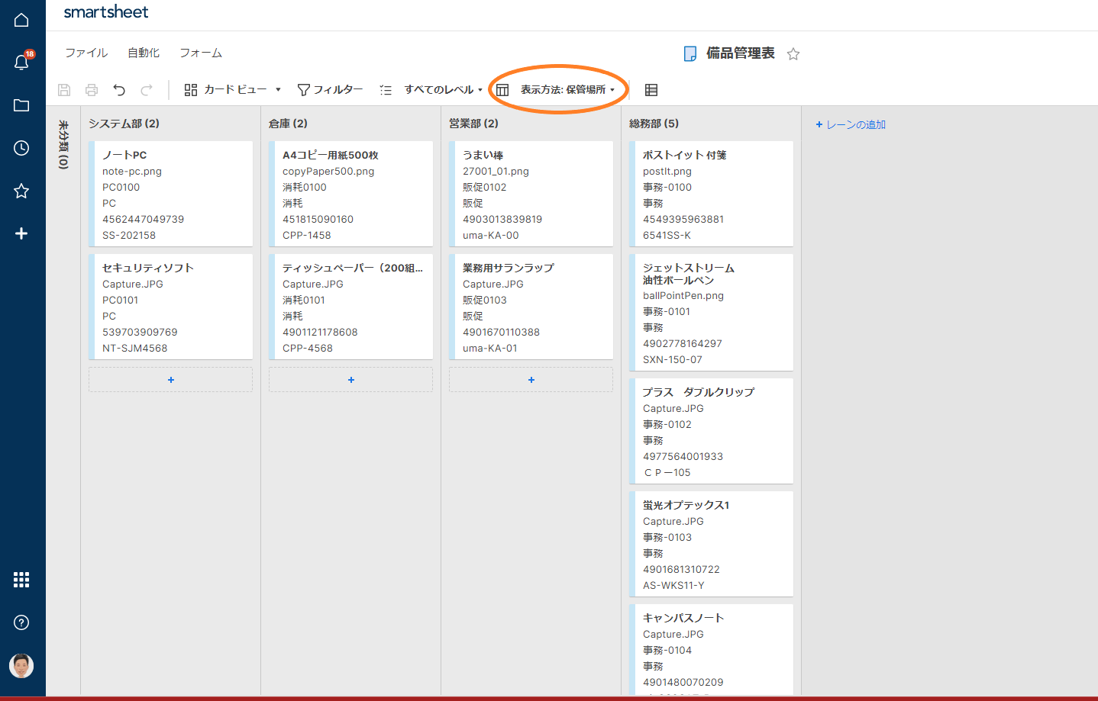This screenshot has width=1098, height=701.
Task: Open the ファイル menu
Action: point(86,53)
